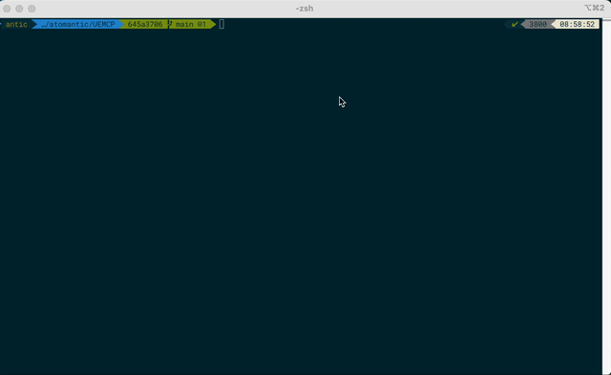This screenshot has width=611, height=375.
Task: Close the zsh terminal window
Action: pyautogui.click(x=7, y=9)
